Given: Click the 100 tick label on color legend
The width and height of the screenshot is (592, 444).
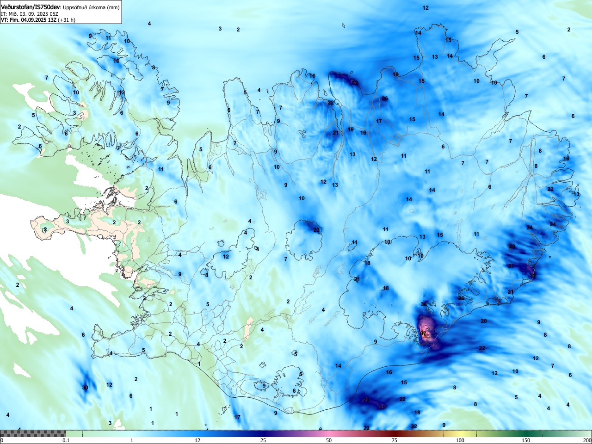Looking at the screenshot, I should 460,440.
